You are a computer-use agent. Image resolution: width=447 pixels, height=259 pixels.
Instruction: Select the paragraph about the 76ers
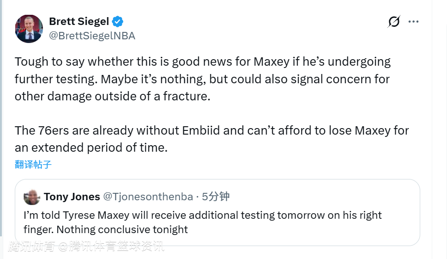coord(211,139)
